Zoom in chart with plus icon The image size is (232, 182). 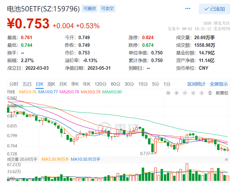pyautogui.click(x=176, y=93)
